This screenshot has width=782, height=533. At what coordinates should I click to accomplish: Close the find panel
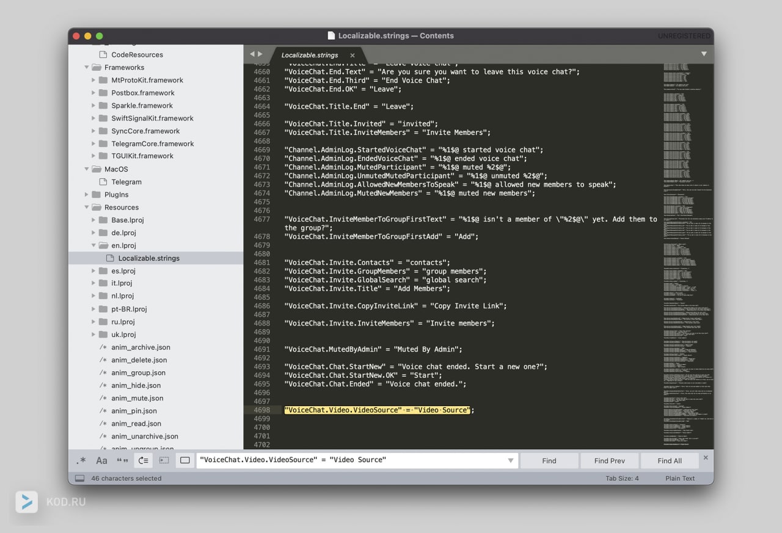point(706,457)
